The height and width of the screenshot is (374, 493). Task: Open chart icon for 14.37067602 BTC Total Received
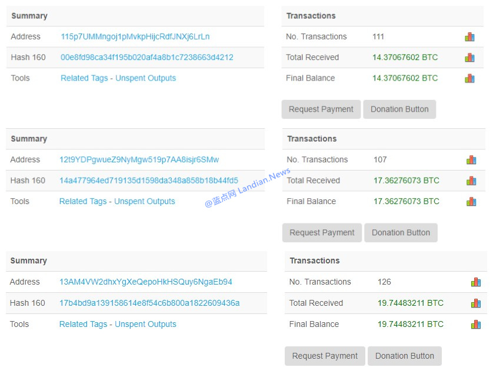(x=469, y=58)
